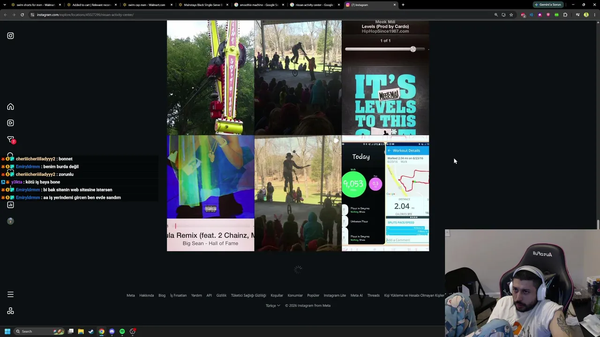Click the page vertical scrollbar thumb
The height and width of the screenshot is (337, 600).
[x=598, y=226]
